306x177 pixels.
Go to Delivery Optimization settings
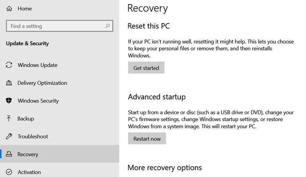42,83
